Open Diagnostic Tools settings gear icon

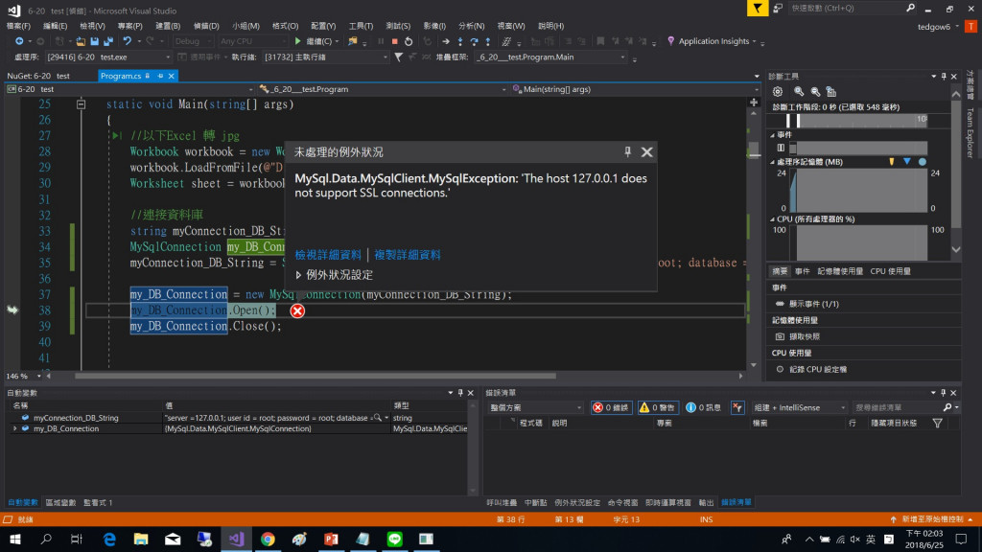point(777,91)
